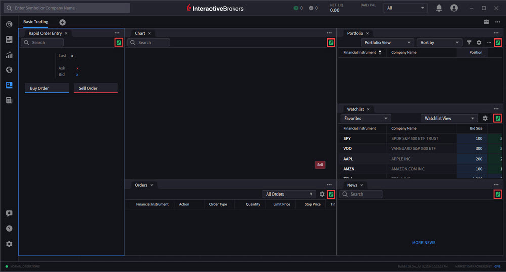Expand the Portfolio View dropdown
Image resolution: width=506 pixels, height=272 pixels.
(x=387, y=43)
